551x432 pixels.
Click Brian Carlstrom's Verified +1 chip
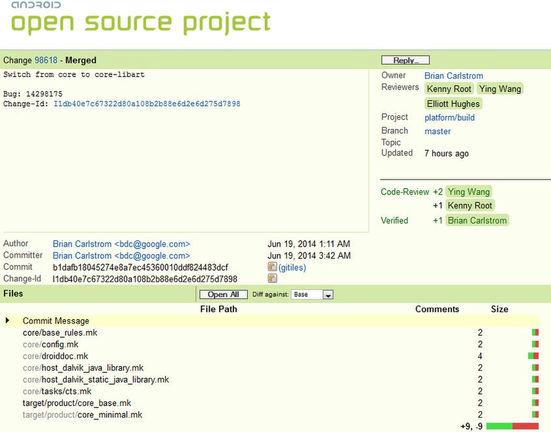[477, 220]
